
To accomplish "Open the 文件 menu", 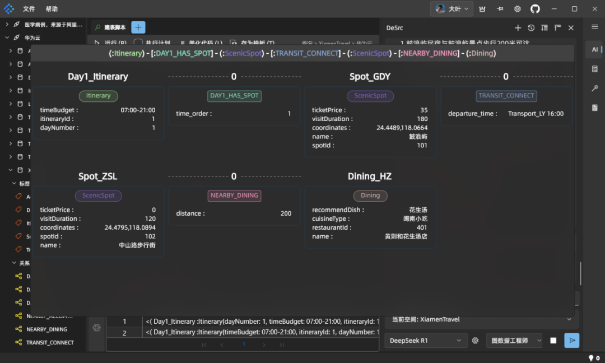I will click(29, 9).
